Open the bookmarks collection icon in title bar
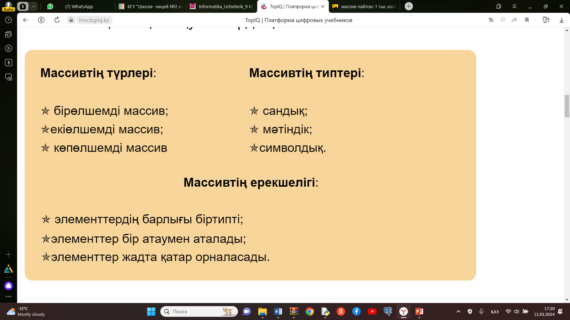The height and width of the screenshot is (320, 570). tap(499, 6)
